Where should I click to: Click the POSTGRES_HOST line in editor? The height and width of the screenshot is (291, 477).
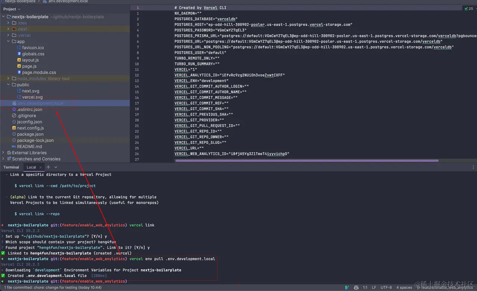click(x=263, y=25)
